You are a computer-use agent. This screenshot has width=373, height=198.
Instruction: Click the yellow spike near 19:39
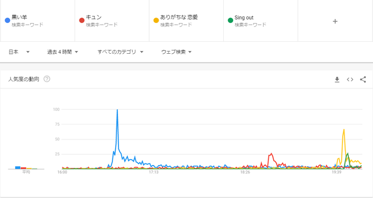[x=344, y=130]
